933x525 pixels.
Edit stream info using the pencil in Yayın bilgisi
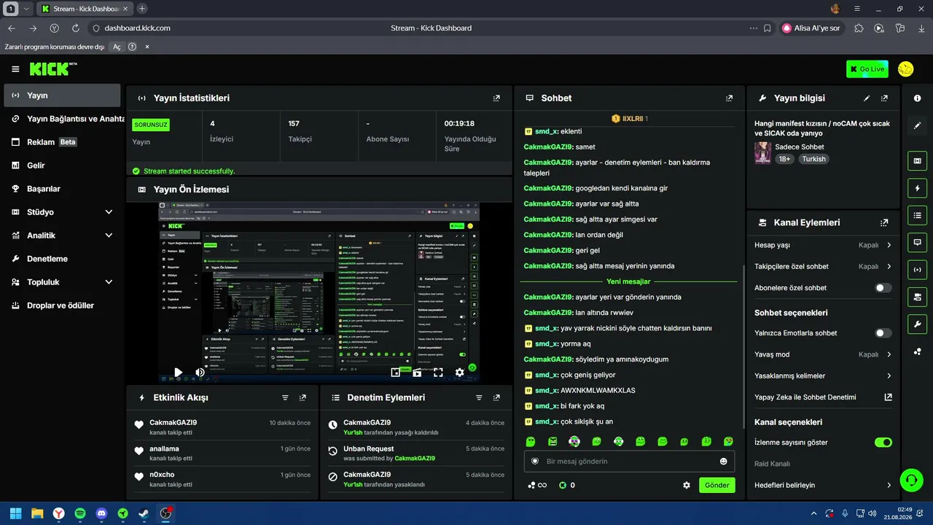click(x=867, y=98)
